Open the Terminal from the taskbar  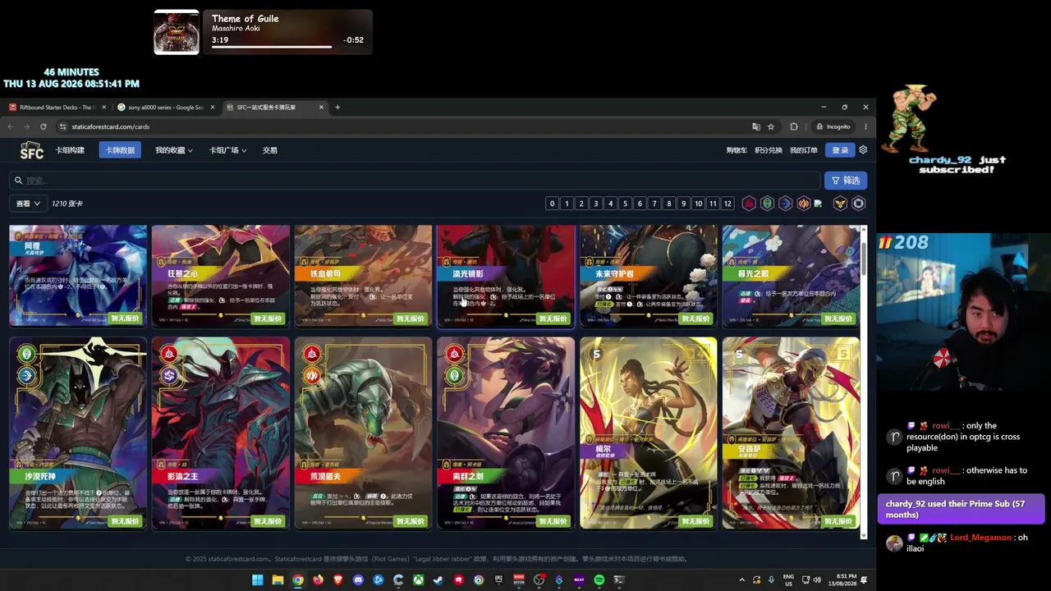(619, 580)
